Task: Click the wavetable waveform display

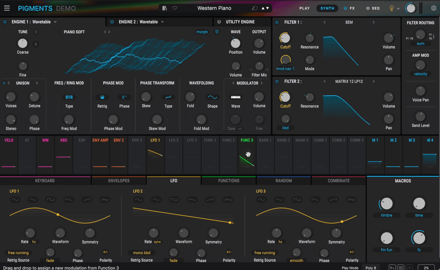Action: click(x=135, y=56)
